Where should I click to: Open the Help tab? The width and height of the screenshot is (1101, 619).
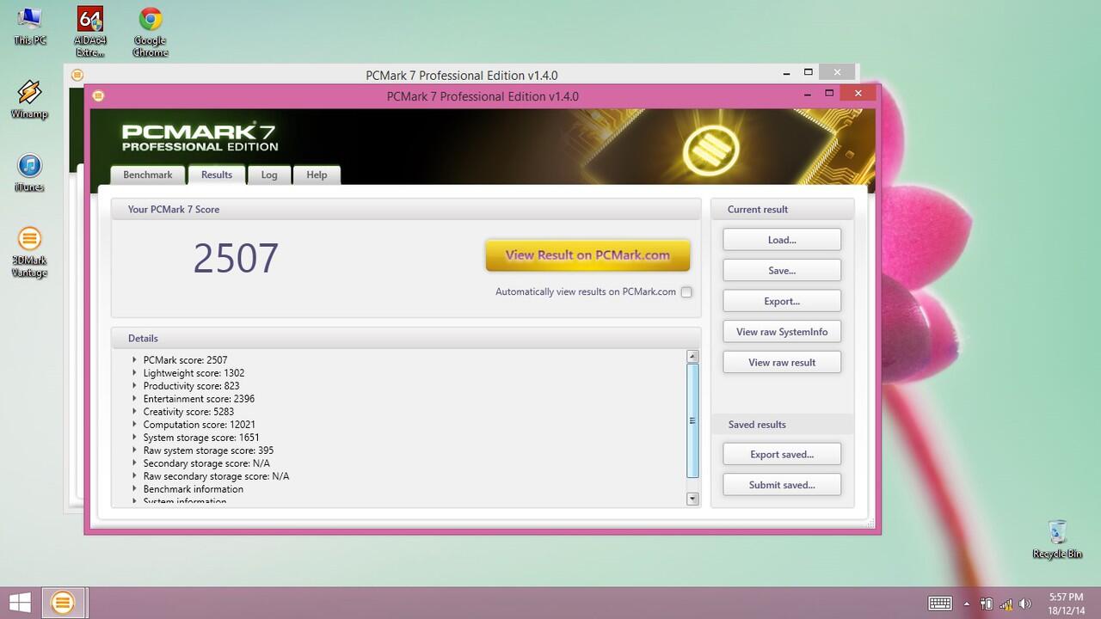point(317,175)
